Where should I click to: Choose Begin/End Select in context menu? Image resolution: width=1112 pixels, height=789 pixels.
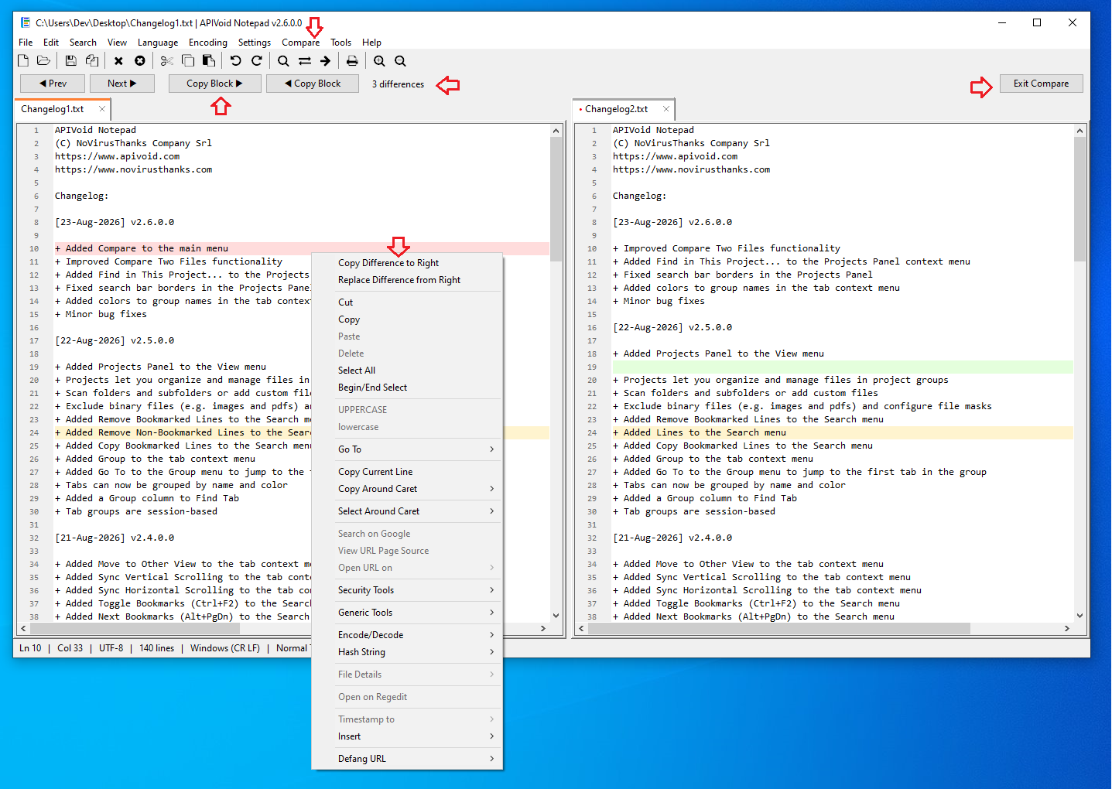(x=407, y=388)
